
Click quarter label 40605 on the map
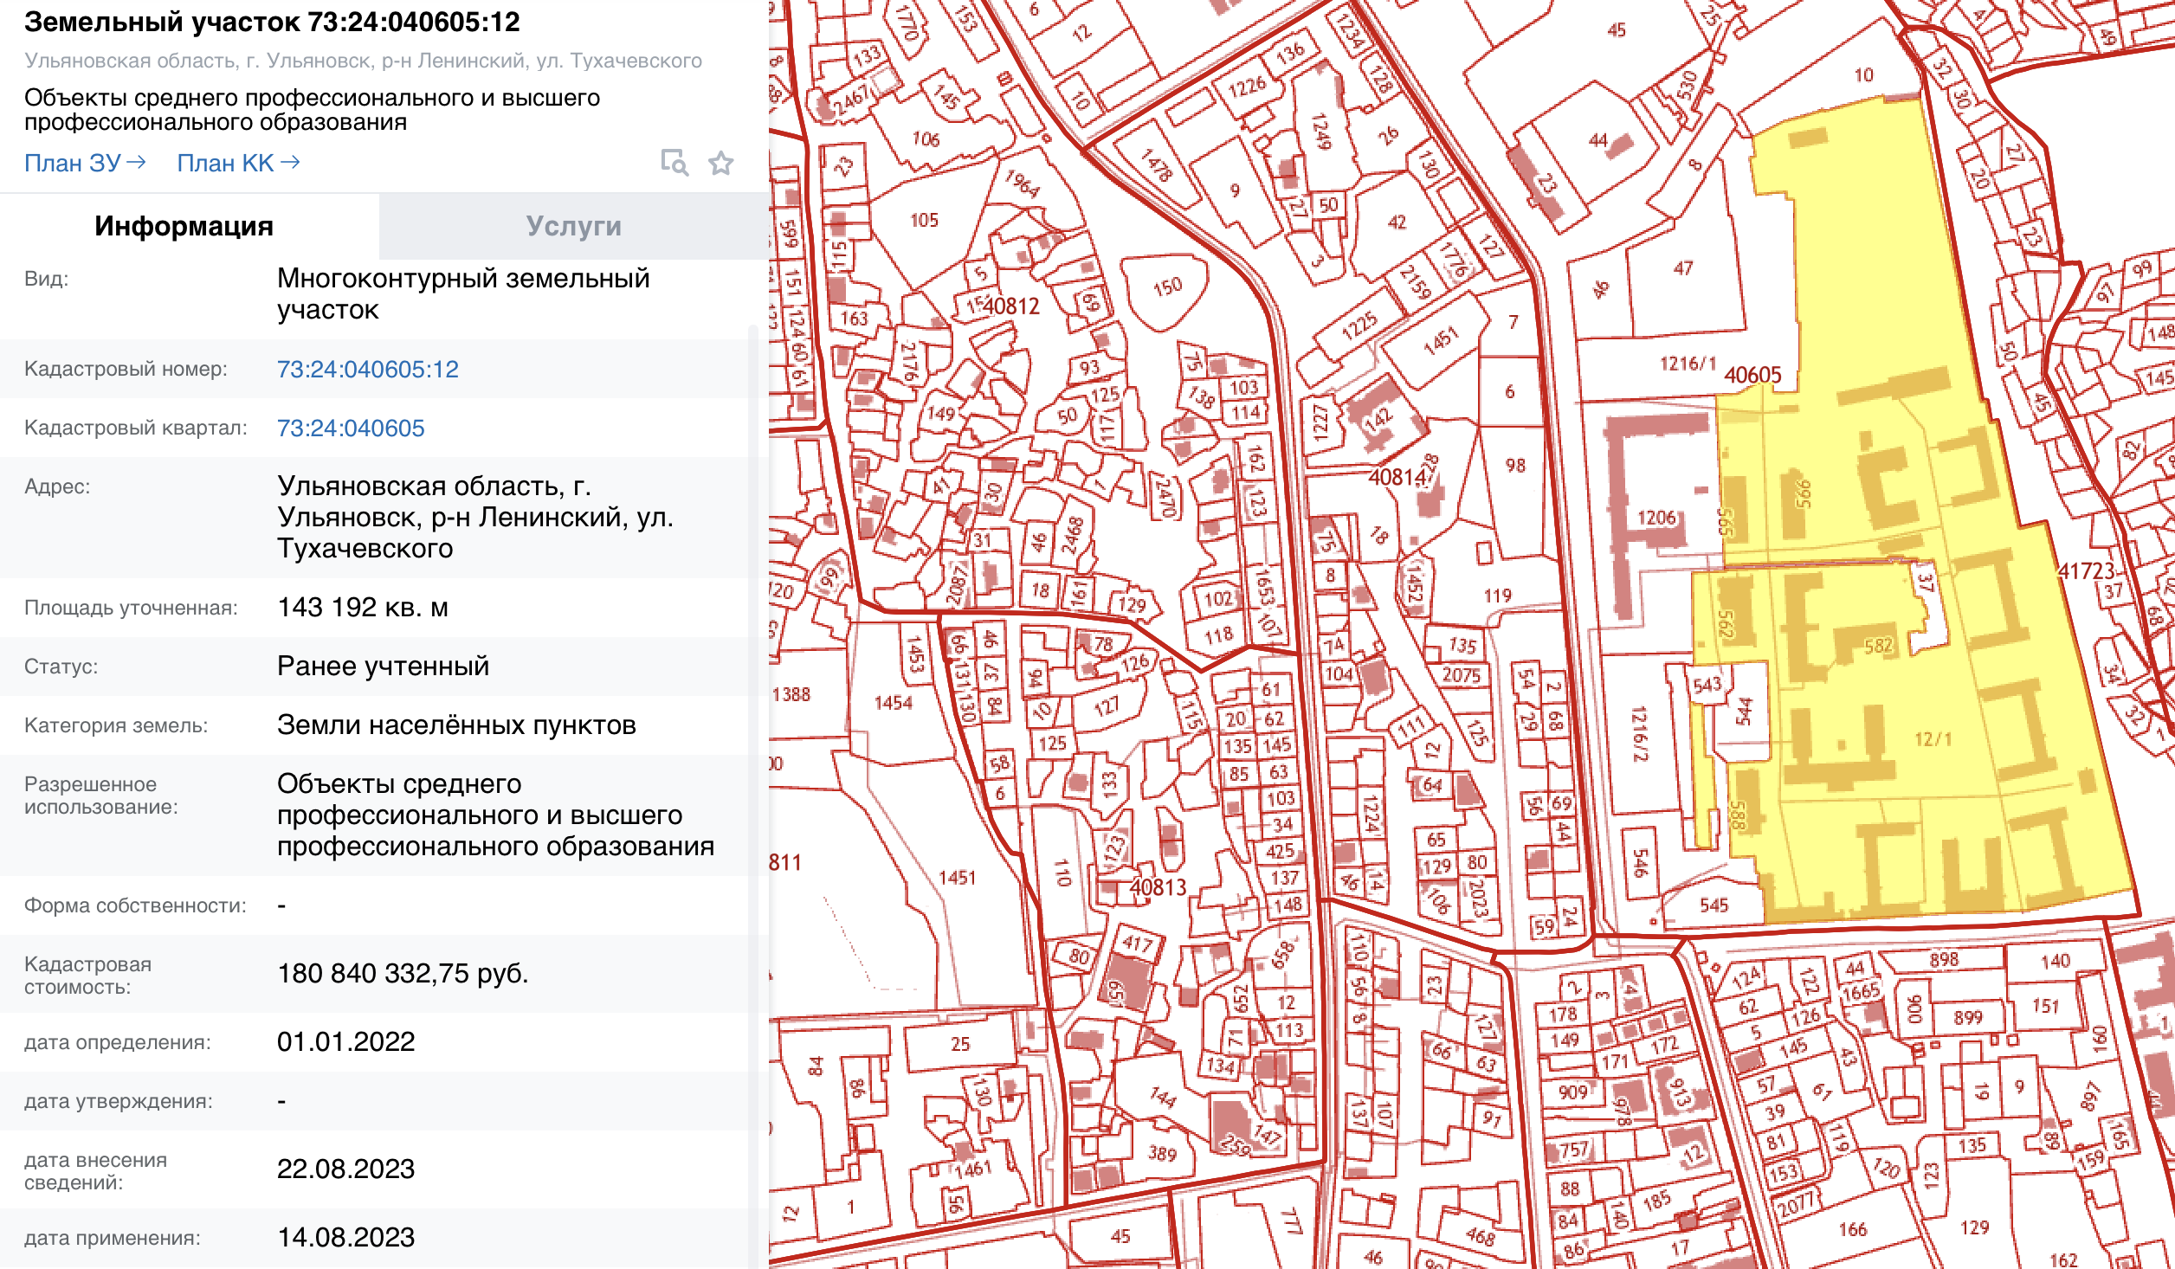(x=1752, y=375)
